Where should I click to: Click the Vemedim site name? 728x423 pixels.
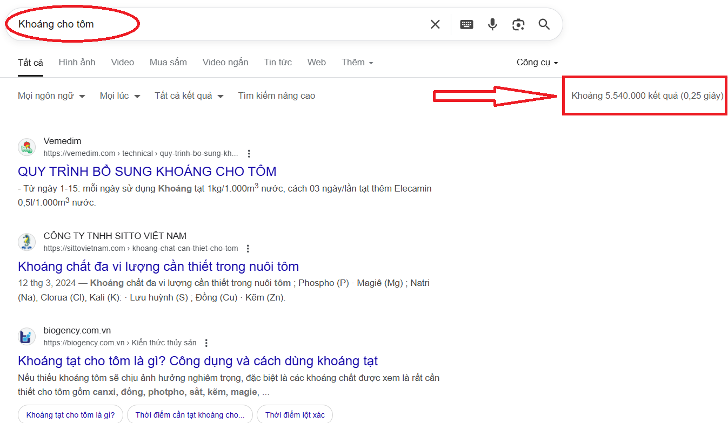pyautogui.click(x=62, y=141)
